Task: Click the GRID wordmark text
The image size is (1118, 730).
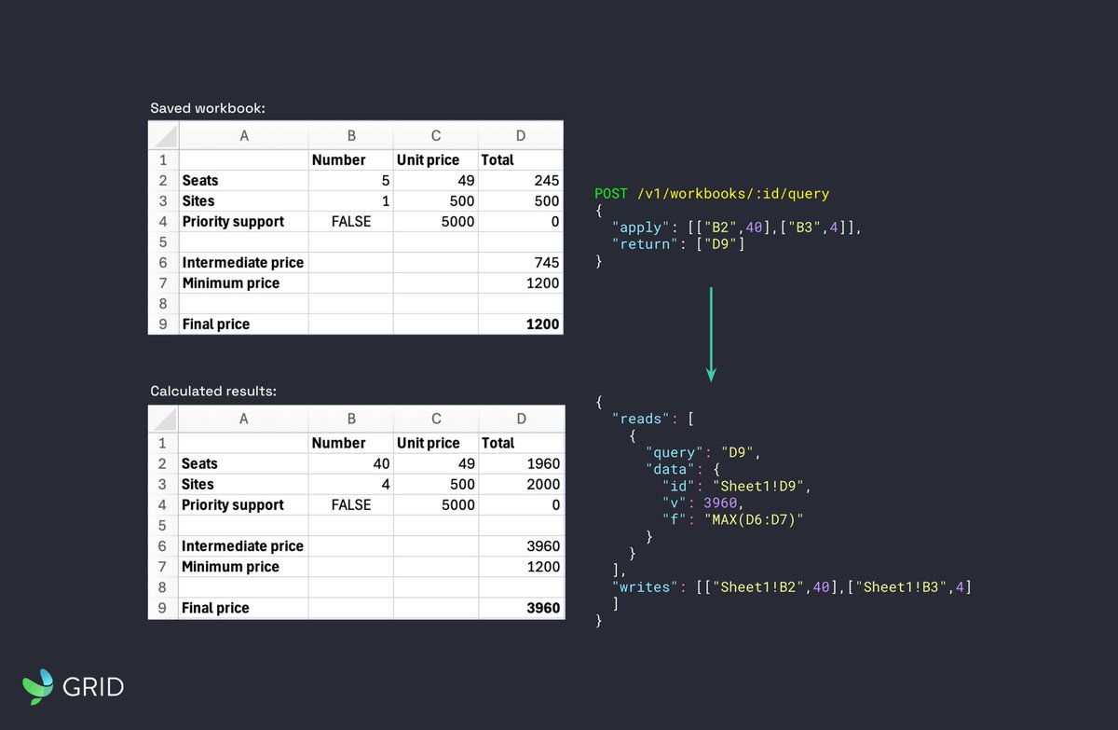Action: 96,687
